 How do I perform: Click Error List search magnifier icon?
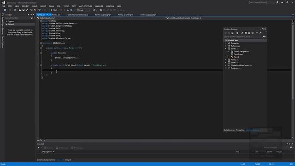(291, 148)
